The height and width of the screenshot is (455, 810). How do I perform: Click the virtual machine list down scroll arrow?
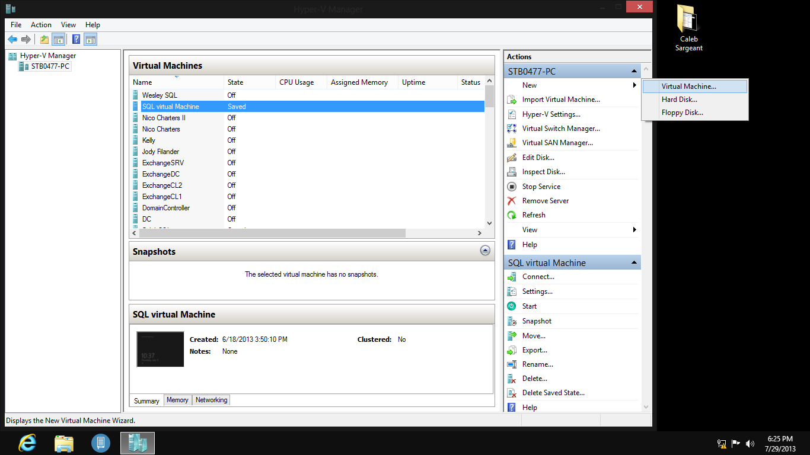coord(489,223)
